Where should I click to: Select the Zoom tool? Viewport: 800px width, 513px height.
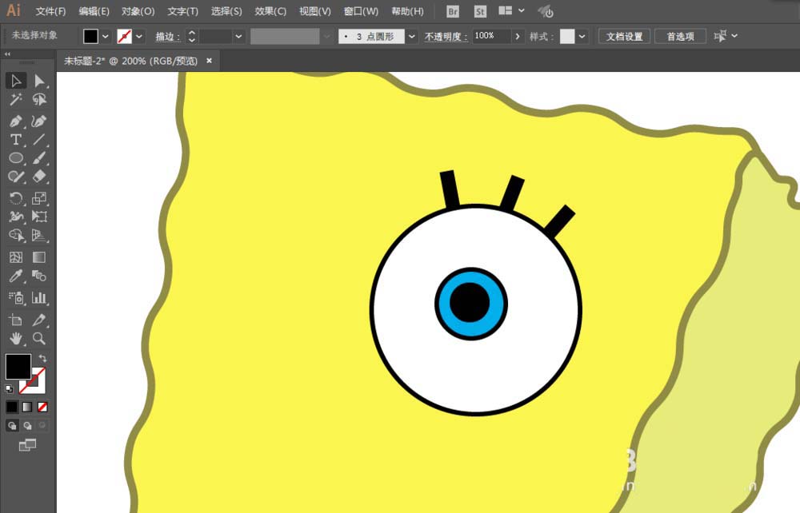click(x=39, y=338)
